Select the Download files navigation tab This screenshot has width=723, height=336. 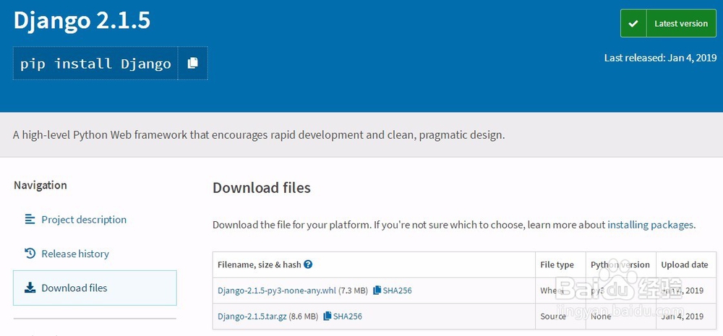[74, 288]
